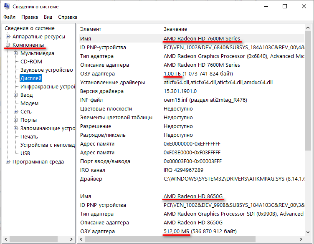Select the Версия драйвера row
The height and width of the screenshot is (244, 314).
point(102,91)
